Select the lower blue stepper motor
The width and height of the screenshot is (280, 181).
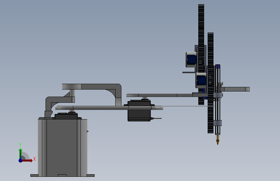pos(201,81)
